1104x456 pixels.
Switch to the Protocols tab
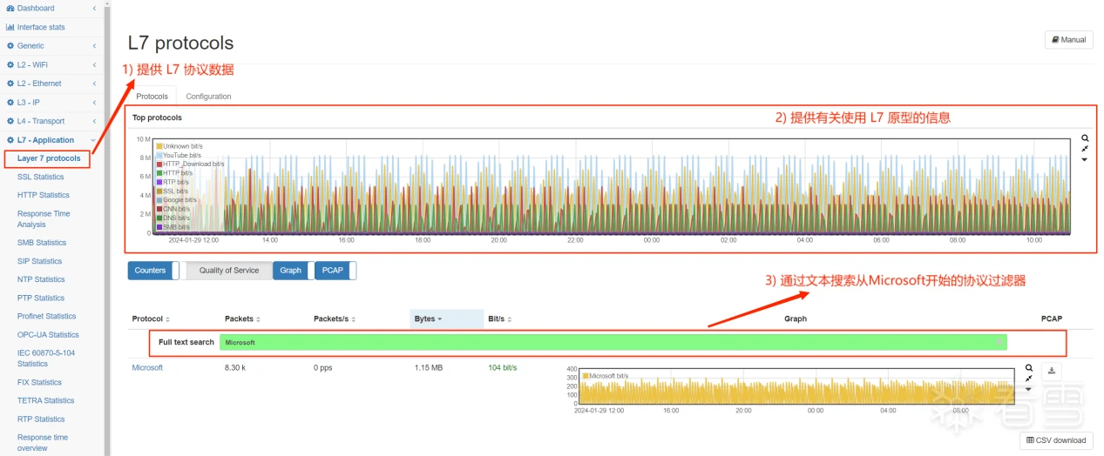(x=152, y=97)
